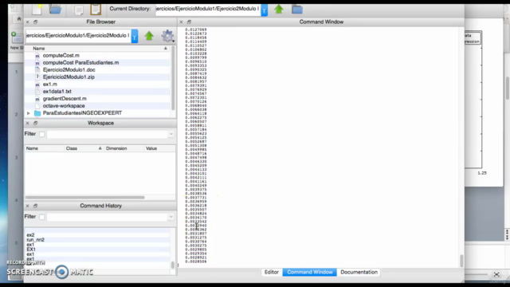Switch to the Documentation tab
The width and height of the screenshot is (510, 287).
pyautogui.click(x=359, y=272)
